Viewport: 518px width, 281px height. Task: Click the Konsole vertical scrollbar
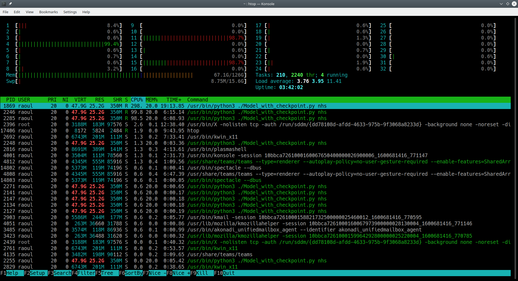(516, 148)
